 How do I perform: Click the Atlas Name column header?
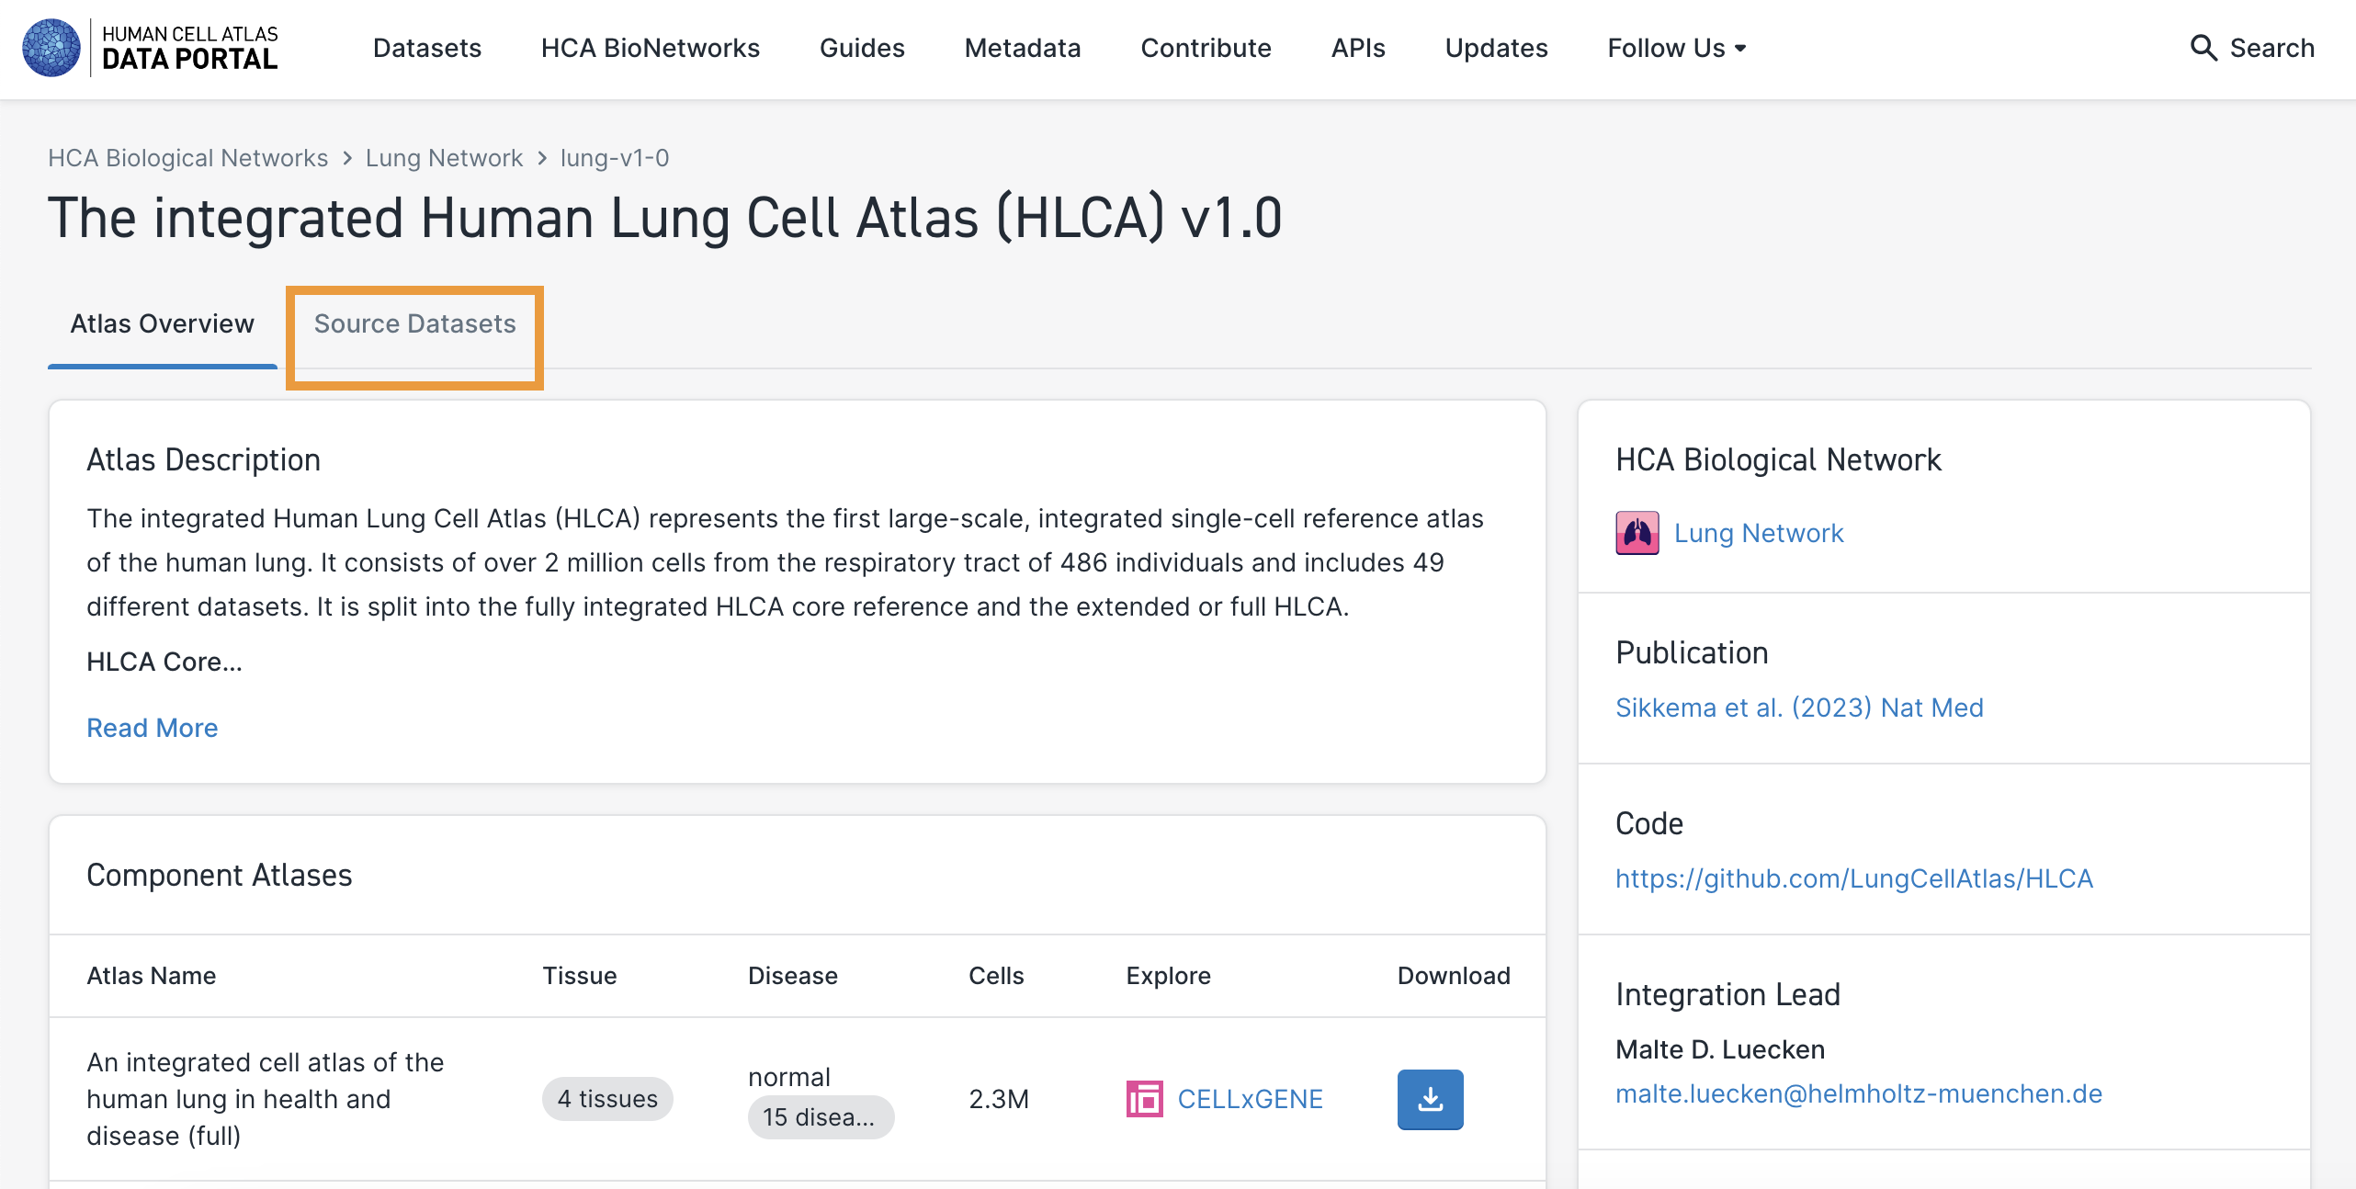coord(151,976)
